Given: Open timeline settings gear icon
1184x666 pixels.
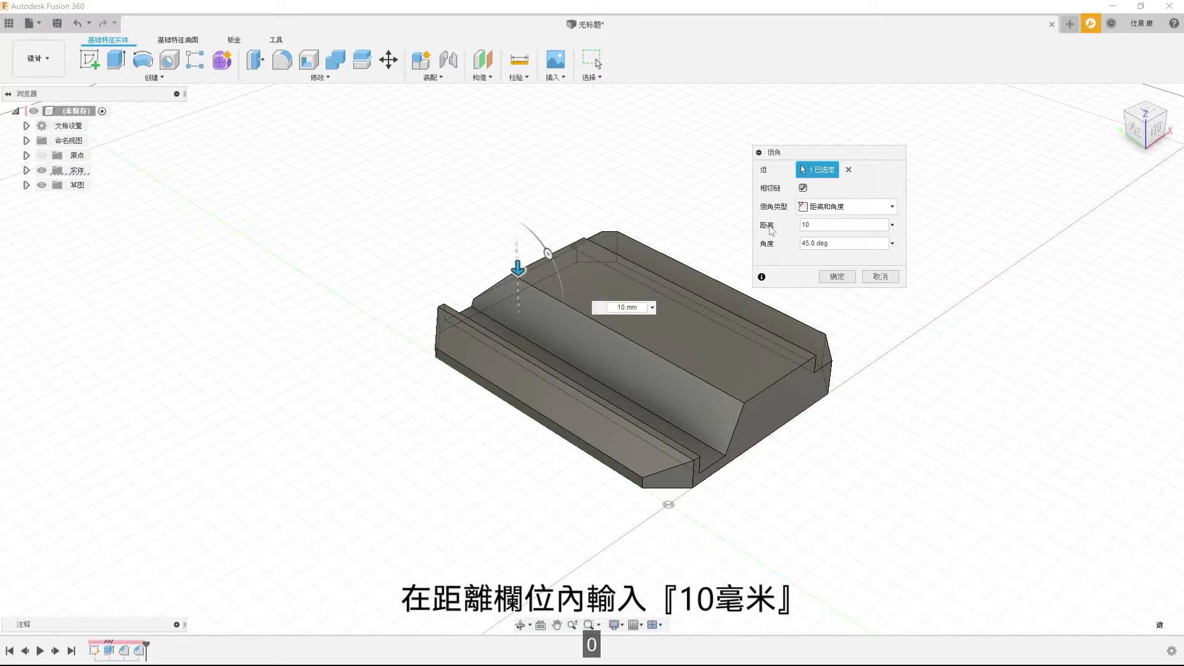Looking at the screenshot, I should click(x=1172, y=651).
